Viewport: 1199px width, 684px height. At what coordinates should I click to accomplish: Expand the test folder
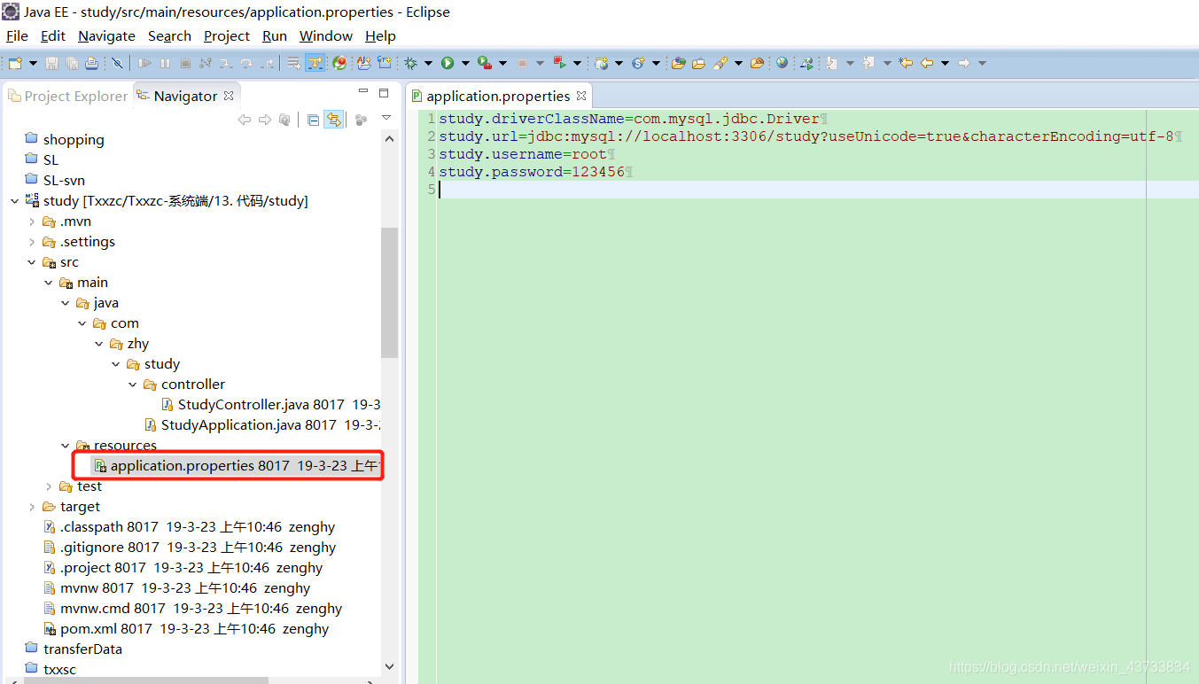pyautogui.click(x=48, y=486)
